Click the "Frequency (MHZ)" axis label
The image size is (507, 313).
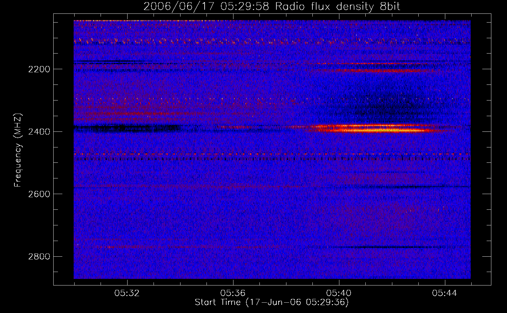18,150
